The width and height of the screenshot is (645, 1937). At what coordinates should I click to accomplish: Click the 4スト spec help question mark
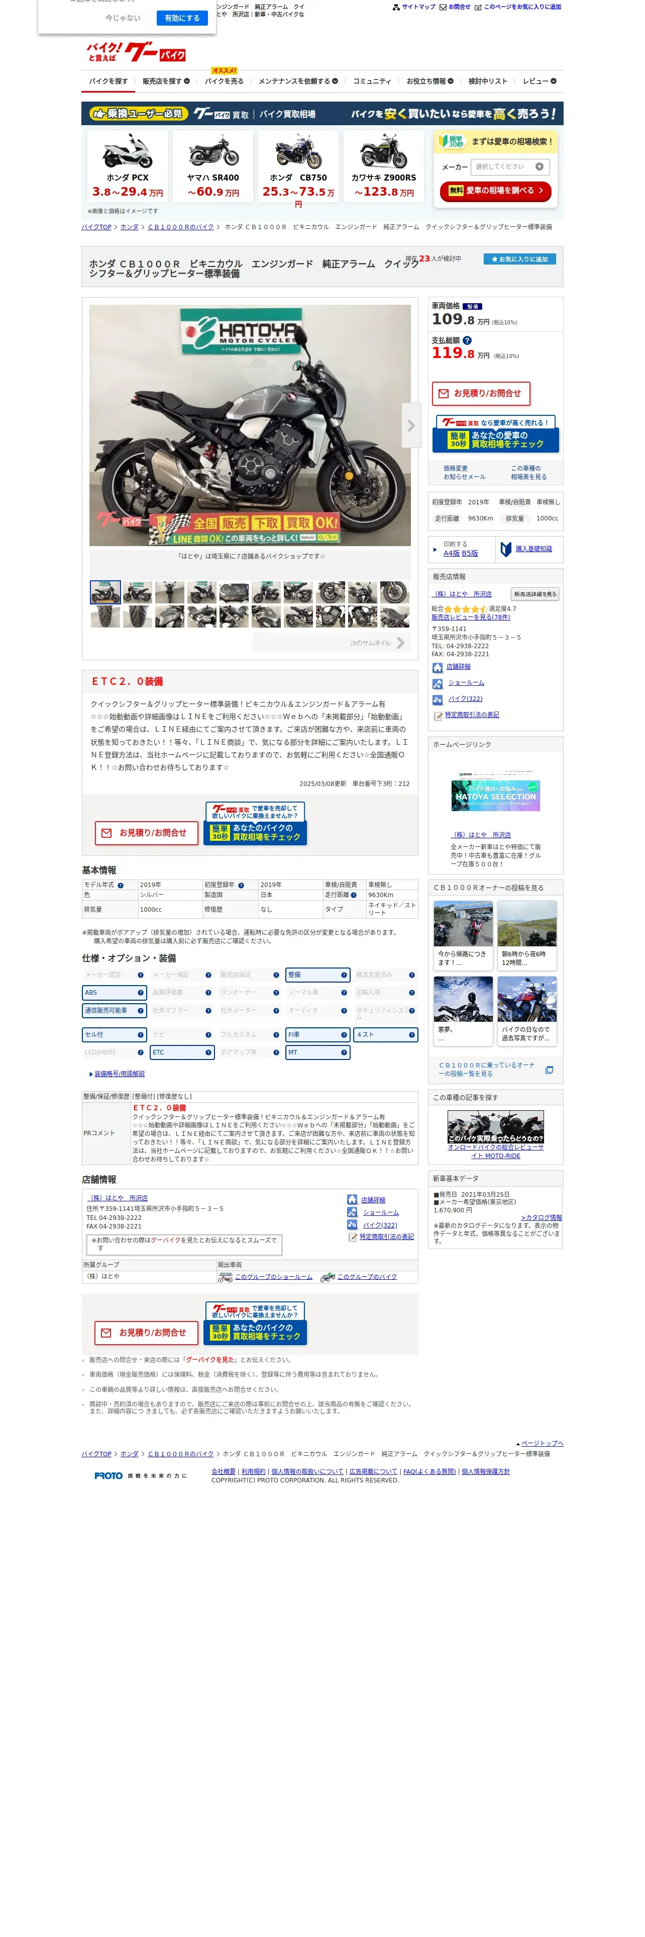pyautogui.click(x=411, y=1035)
